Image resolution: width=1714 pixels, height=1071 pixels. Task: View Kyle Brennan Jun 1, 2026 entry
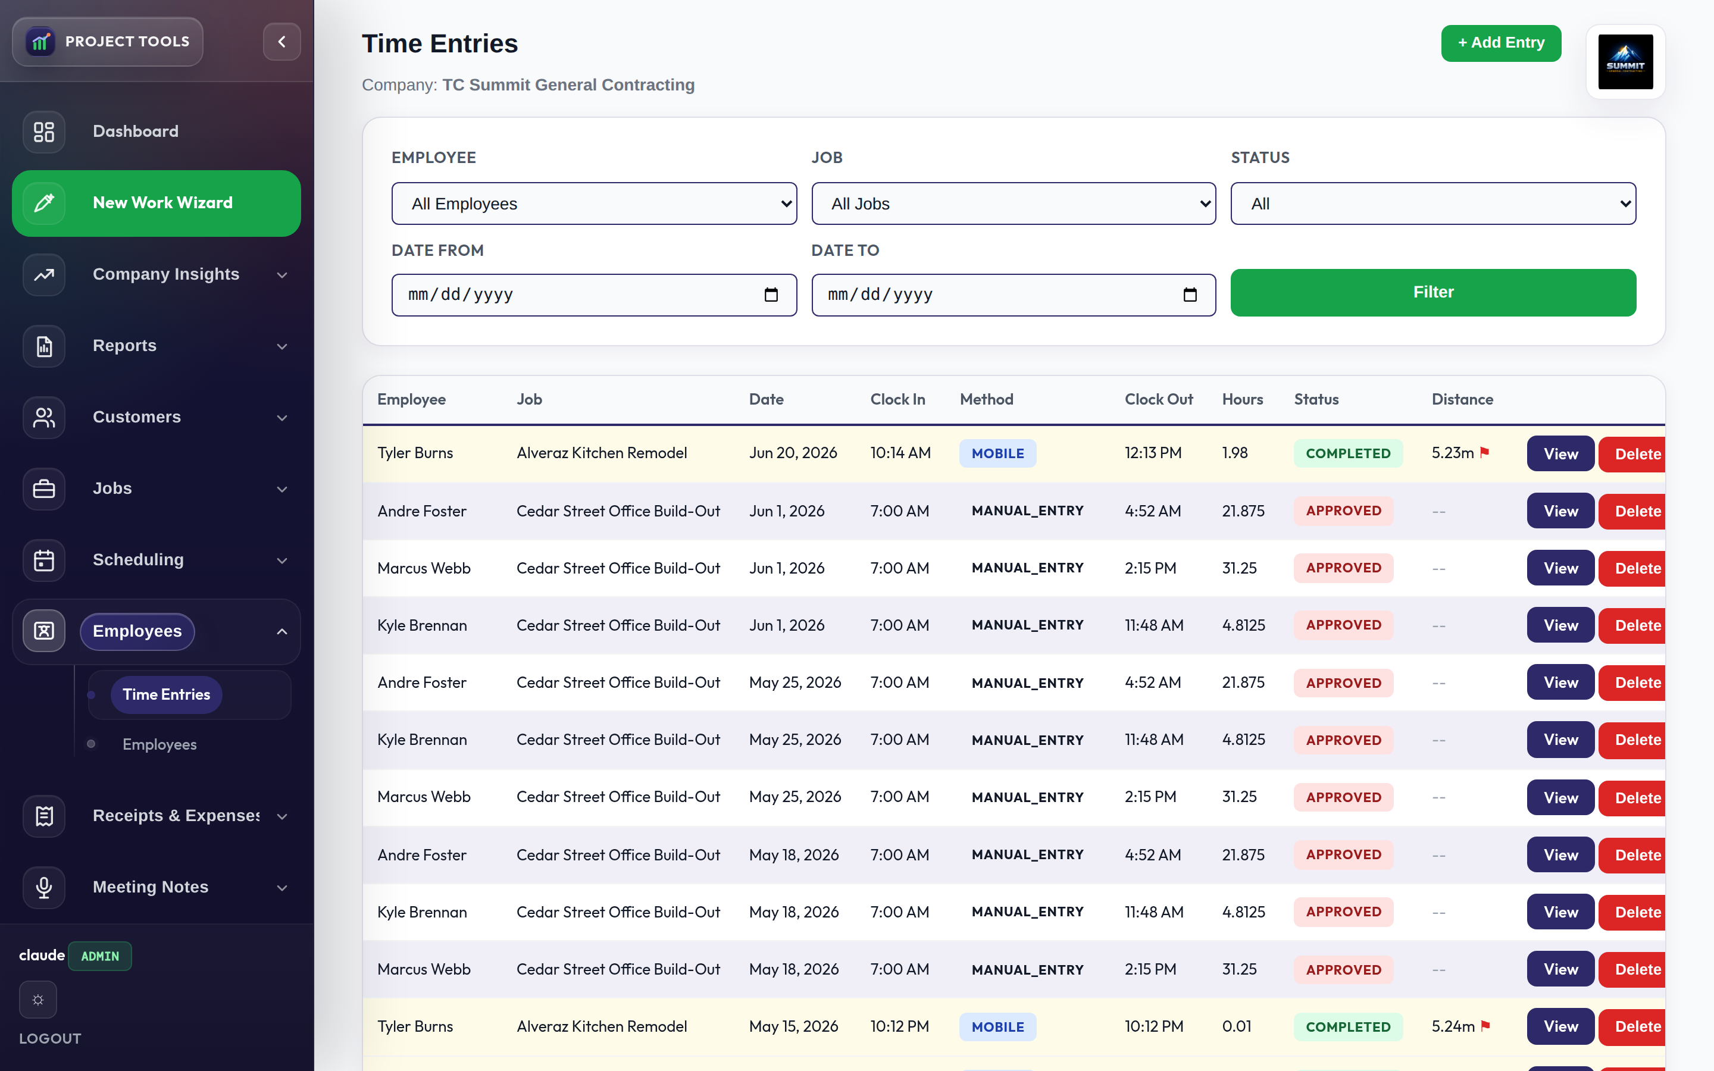(x=1560, y=625)
